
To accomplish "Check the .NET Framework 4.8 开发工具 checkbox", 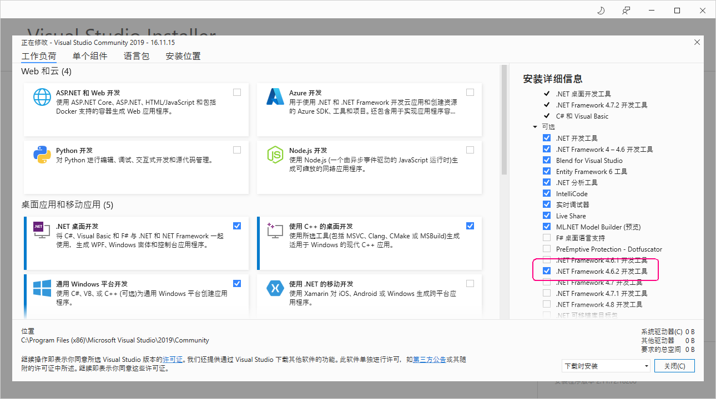I will tap(547, 304).
